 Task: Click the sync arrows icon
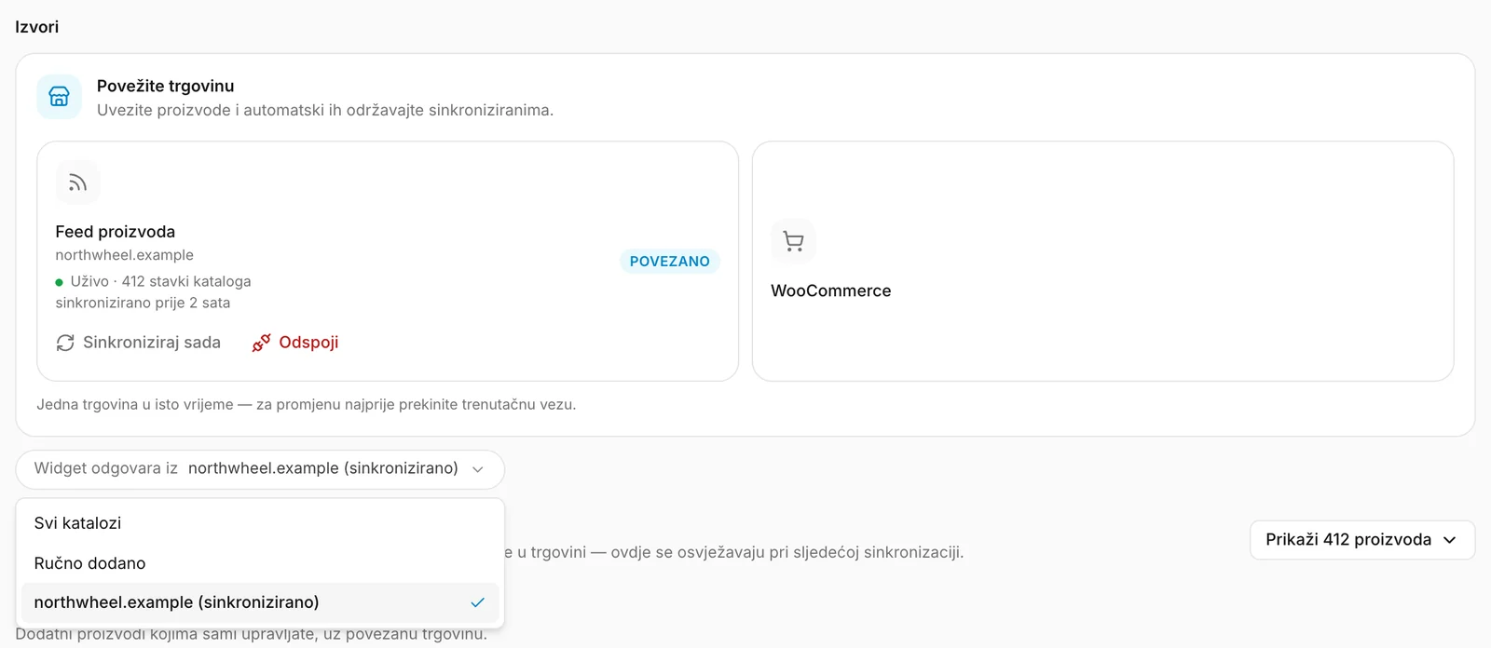65,343
